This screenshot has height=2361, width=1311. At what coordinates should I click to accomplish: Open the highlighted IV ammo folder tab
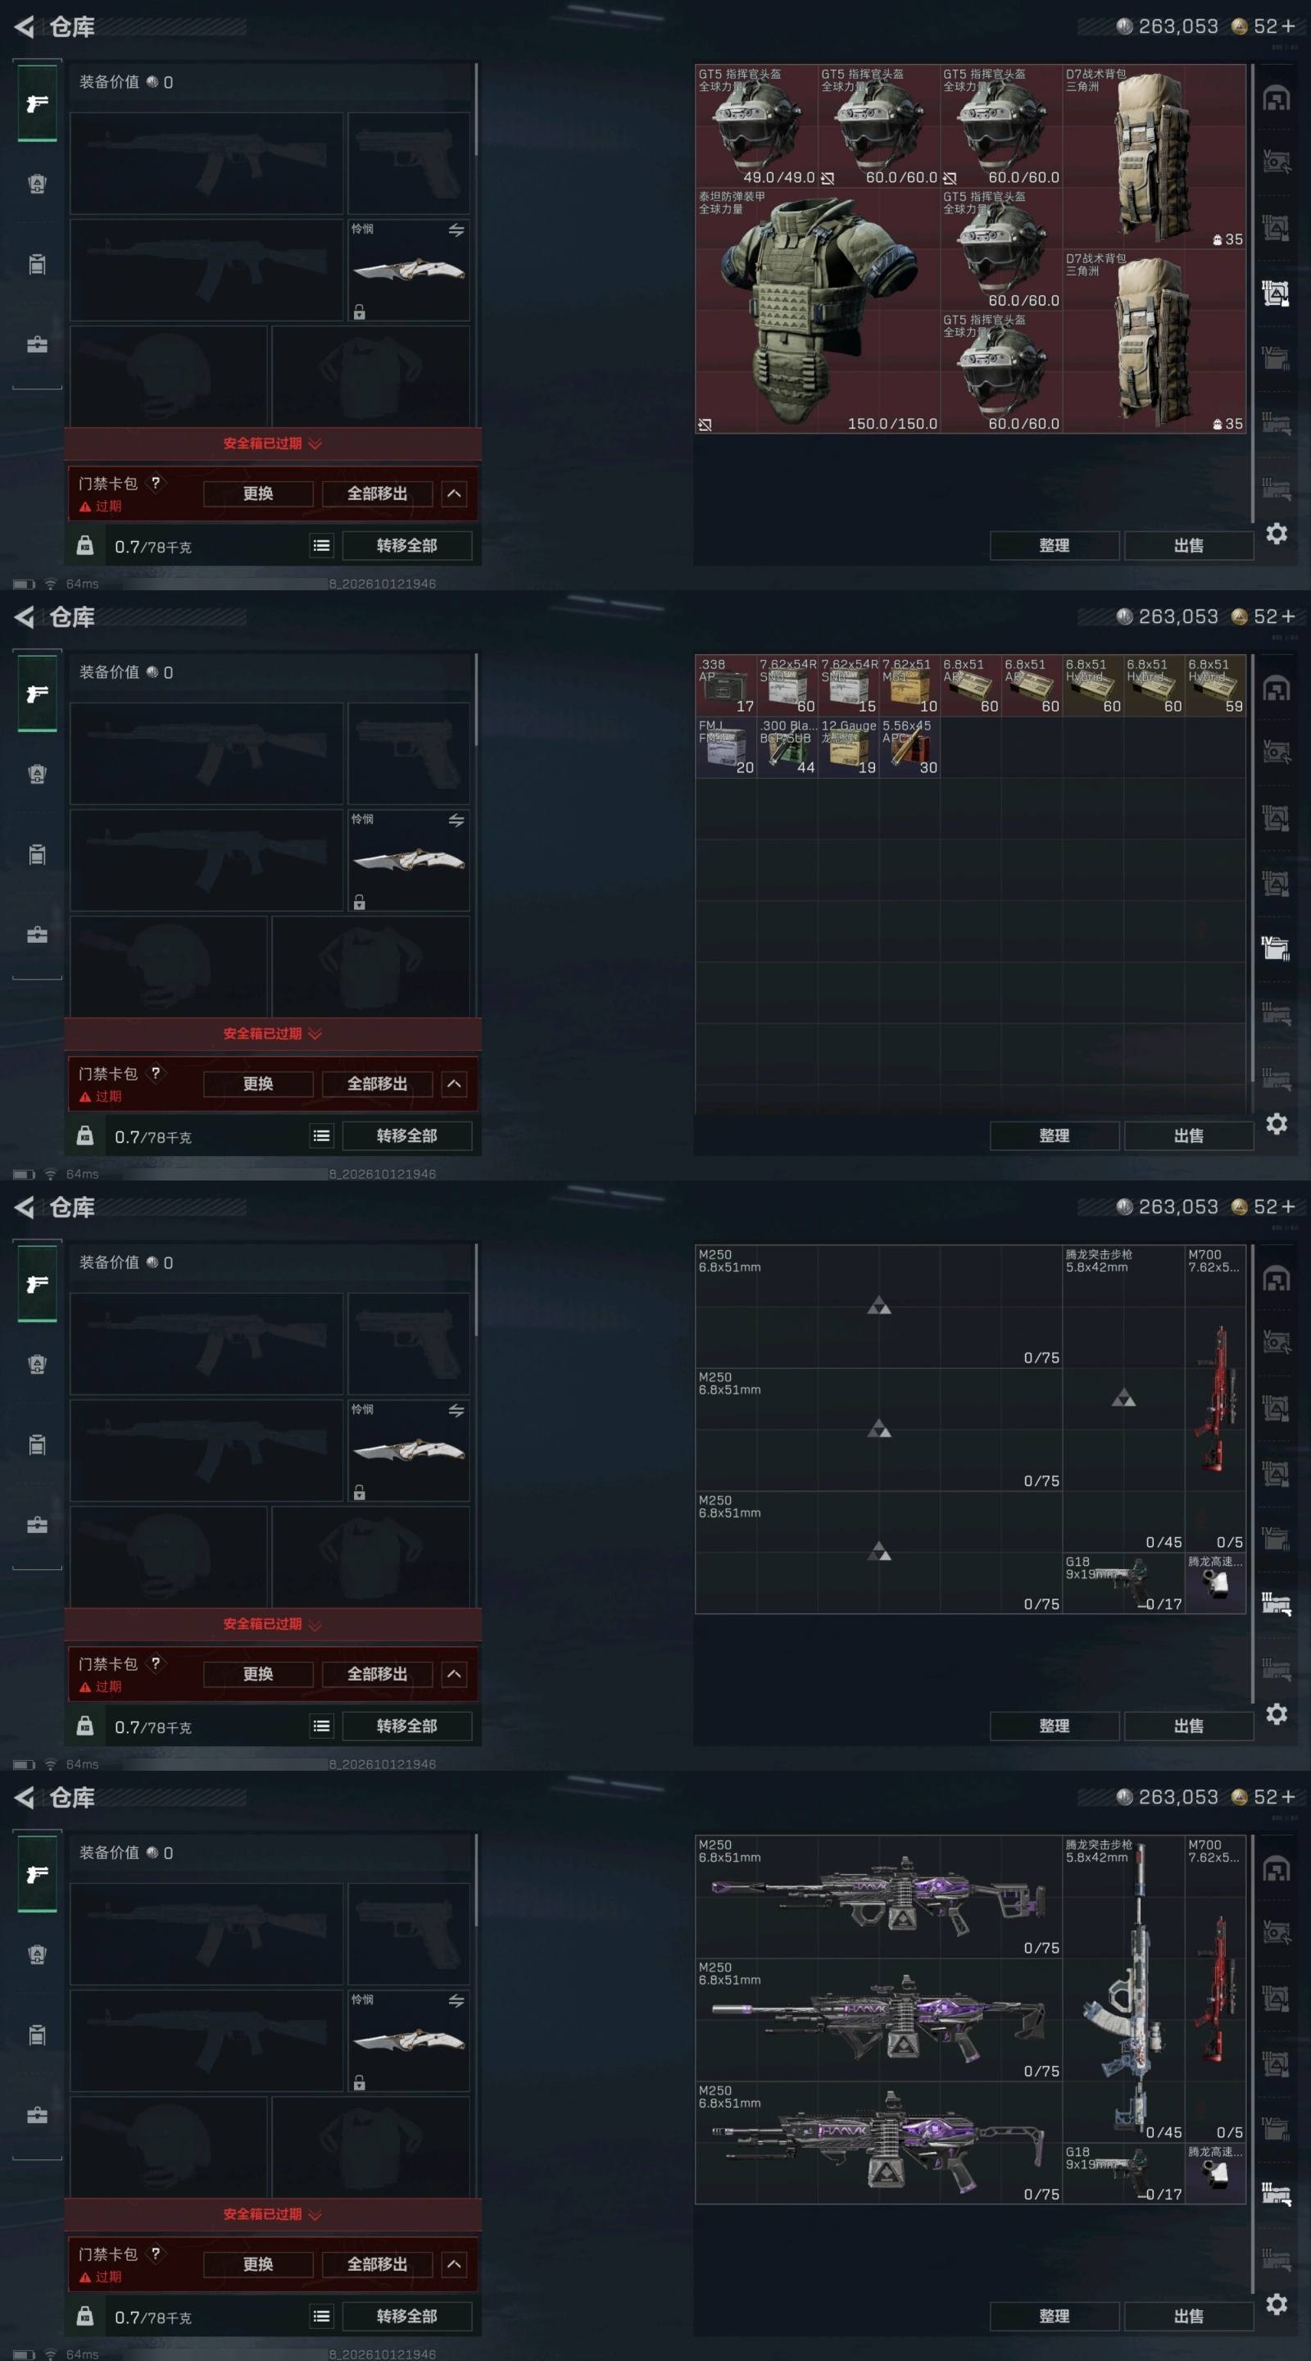[x=1277, y=948]
